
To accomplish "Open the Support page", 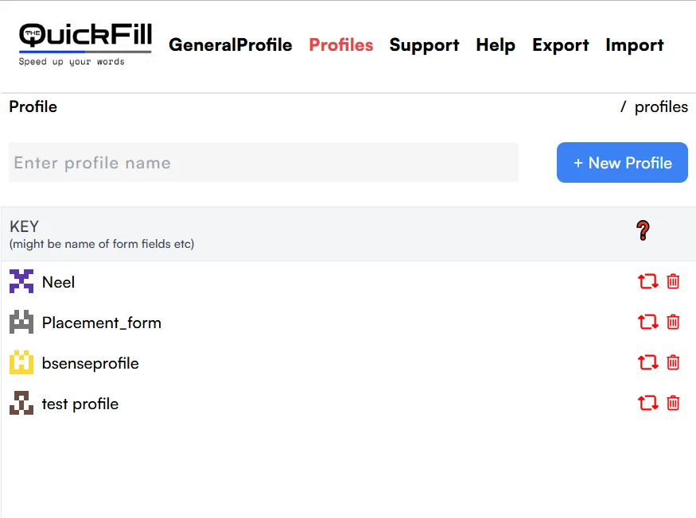I will tap(424, 45).
